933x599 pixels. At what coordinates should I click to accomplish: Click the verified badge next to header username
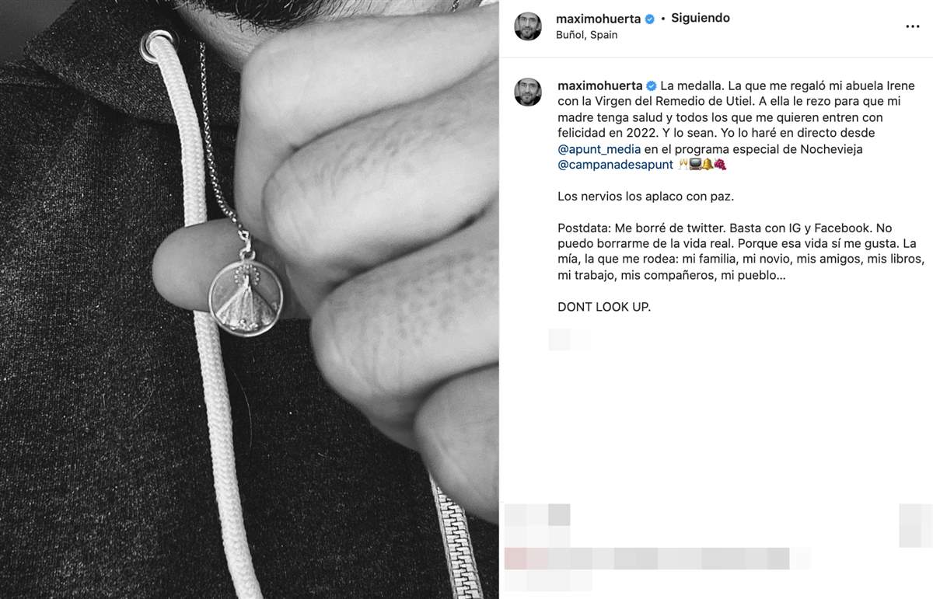tap(649, 19)
